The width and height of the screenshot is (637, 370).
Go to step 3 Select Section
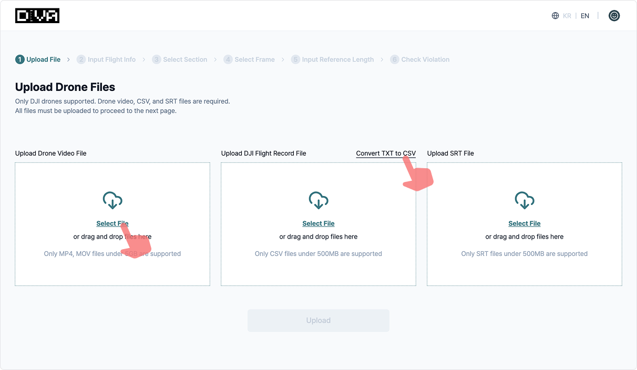(180, 59)
